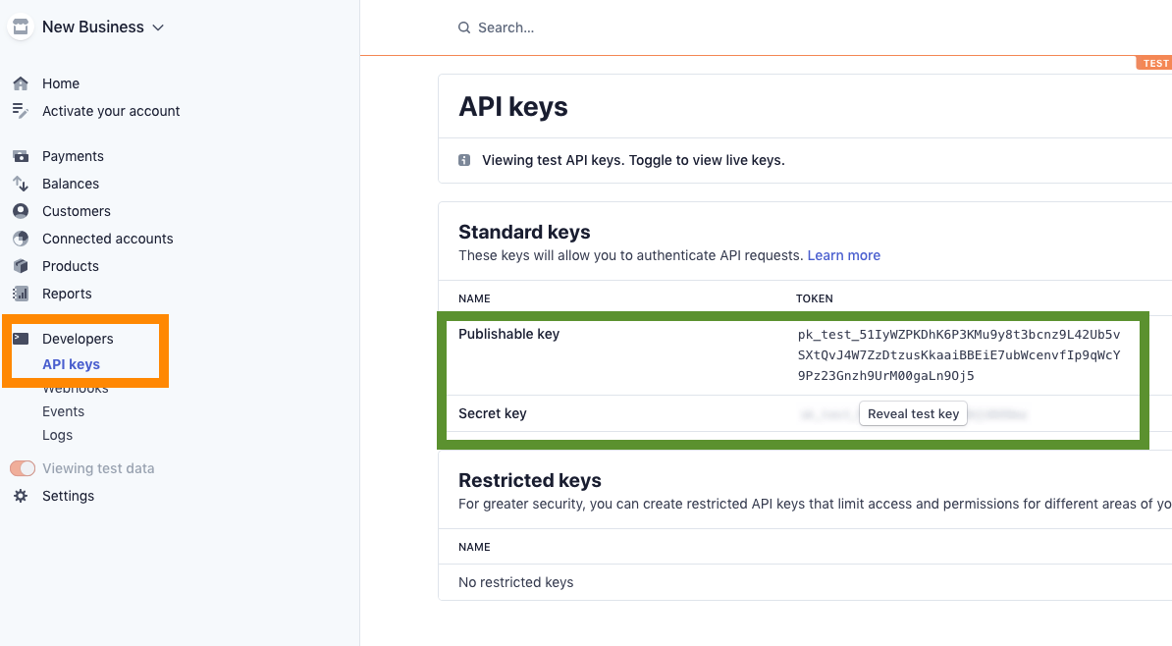Click the 'No restricted keys' row text
Image resolution: width=1172 pixels, height=646 pixels.
[515, 582]
